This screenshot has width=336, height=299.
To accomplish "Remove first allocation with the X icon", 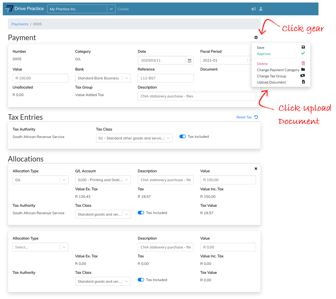I will pyautogui.click(x=256, y=169).
